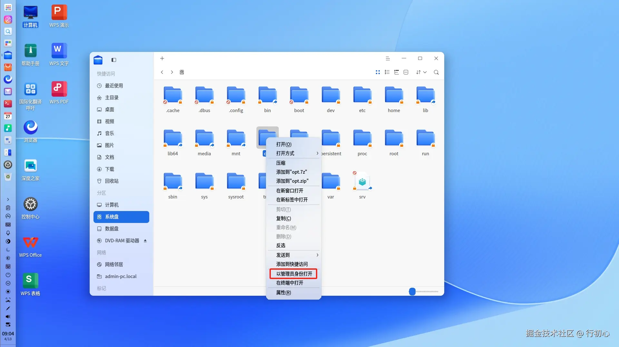619x347 pixels.
Task: Switch to icon grid view
Action: [x=378, y=72]
